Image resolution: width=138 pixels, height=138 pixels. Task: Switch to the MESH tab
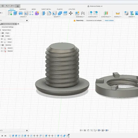34,9
